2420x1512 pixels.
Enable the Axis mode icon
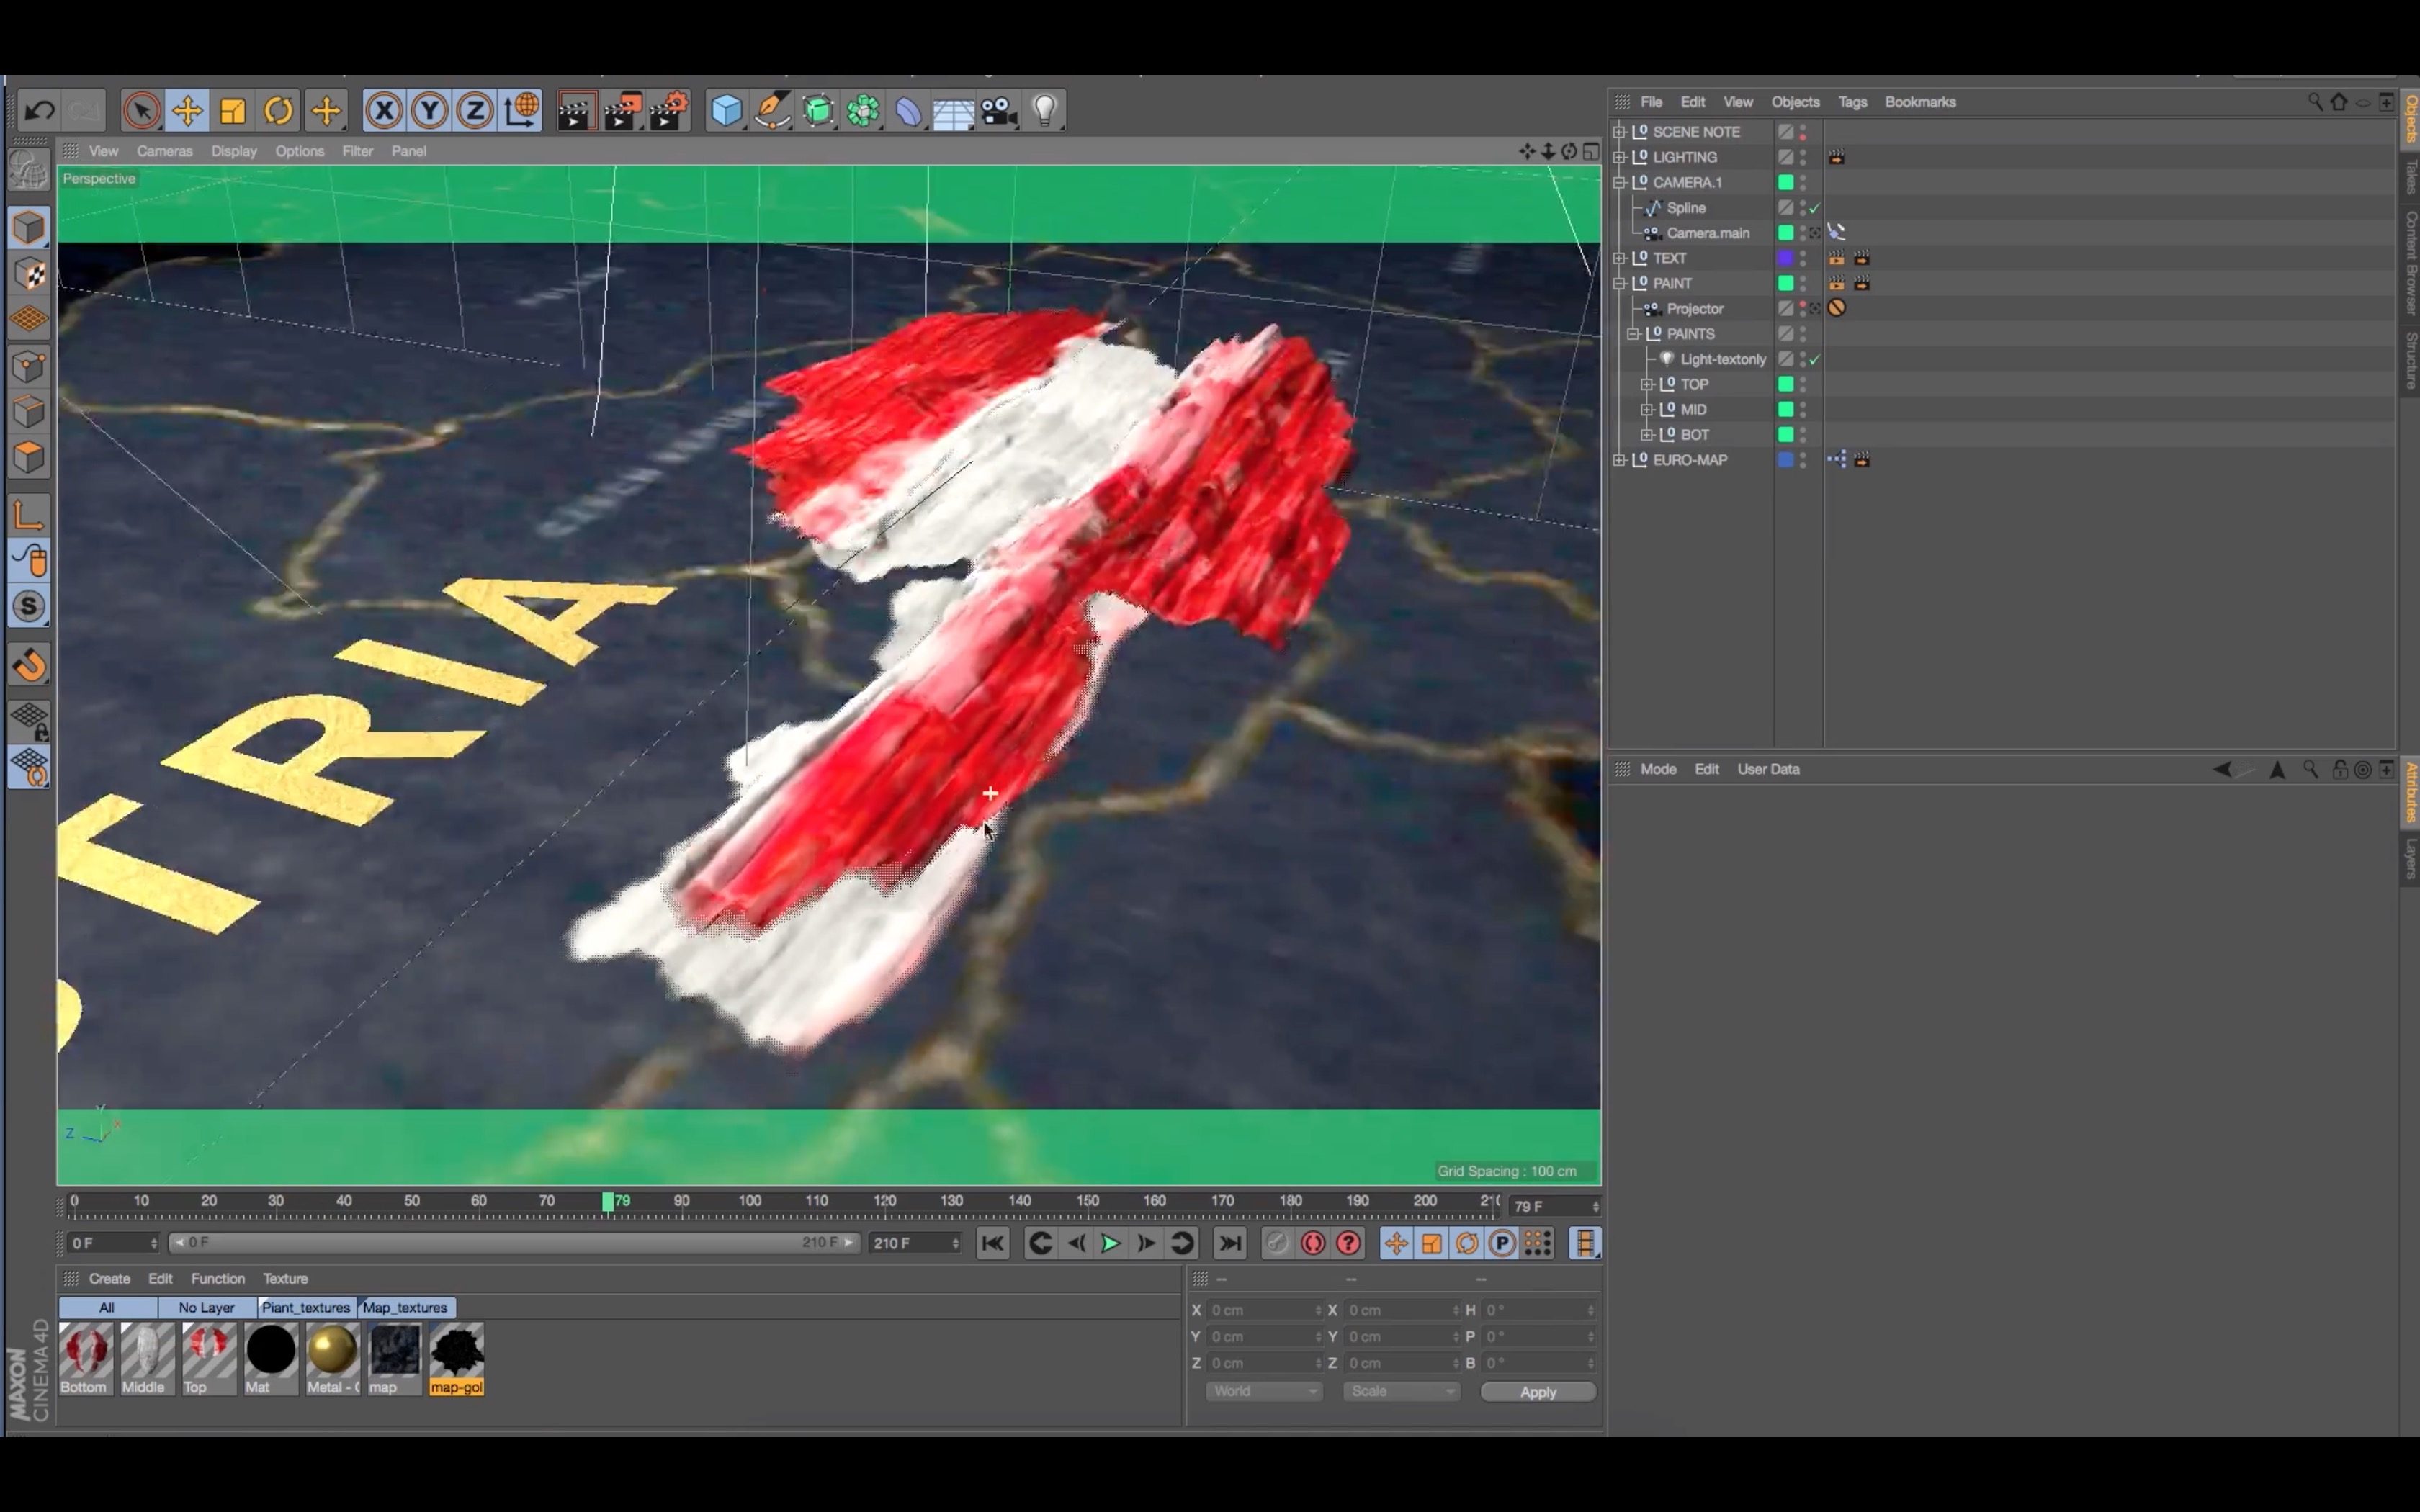coord(29,515)
